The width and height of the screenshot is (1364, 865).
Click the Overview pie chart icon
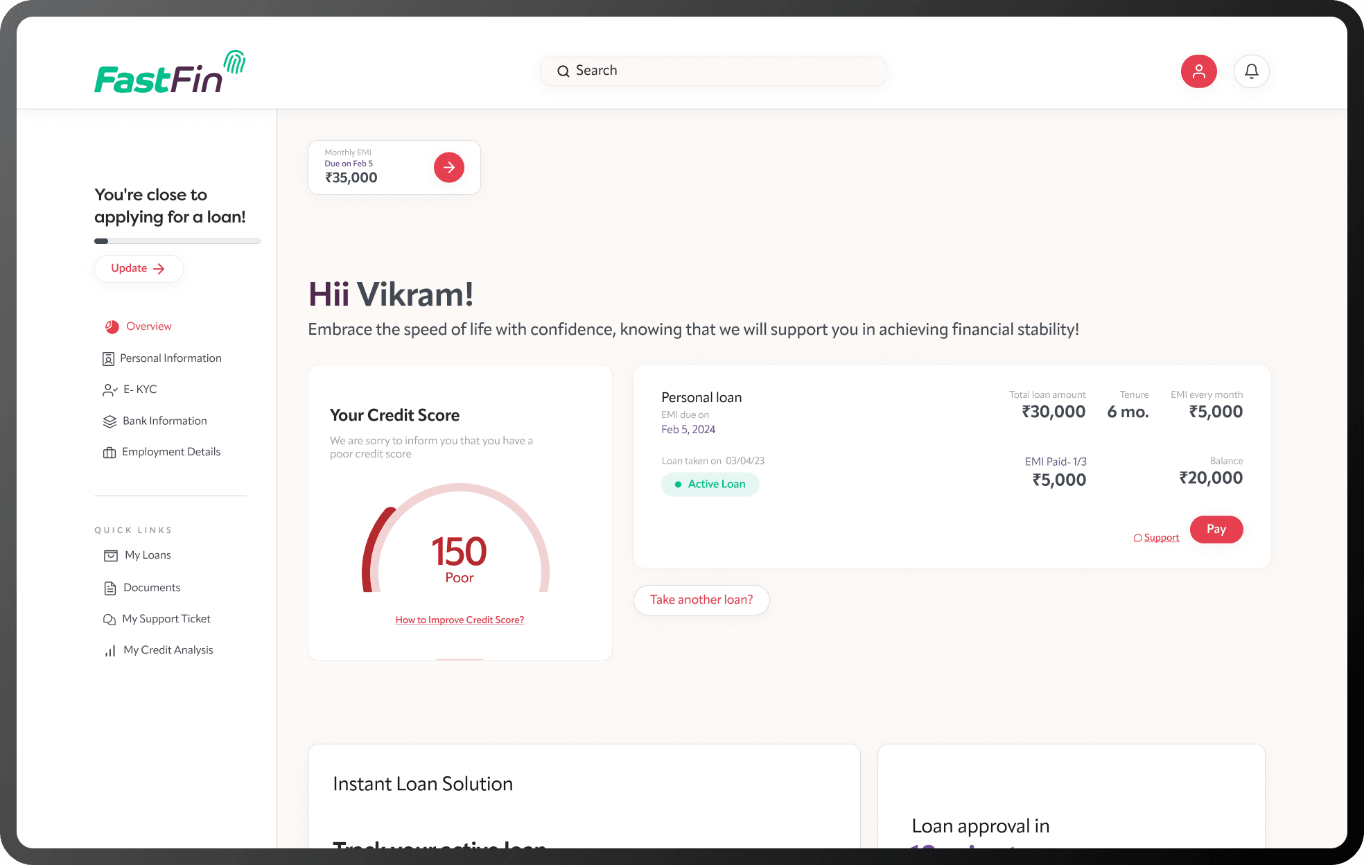click(112, 326)
